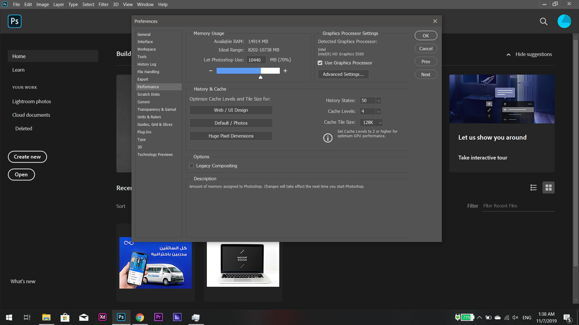Click the memory usage slider bar
The image size is (579, 325).
tap(248, 71)
